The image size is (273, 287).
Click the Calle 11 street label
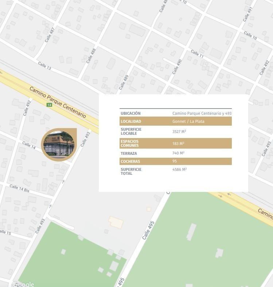[x=197, y=54]
